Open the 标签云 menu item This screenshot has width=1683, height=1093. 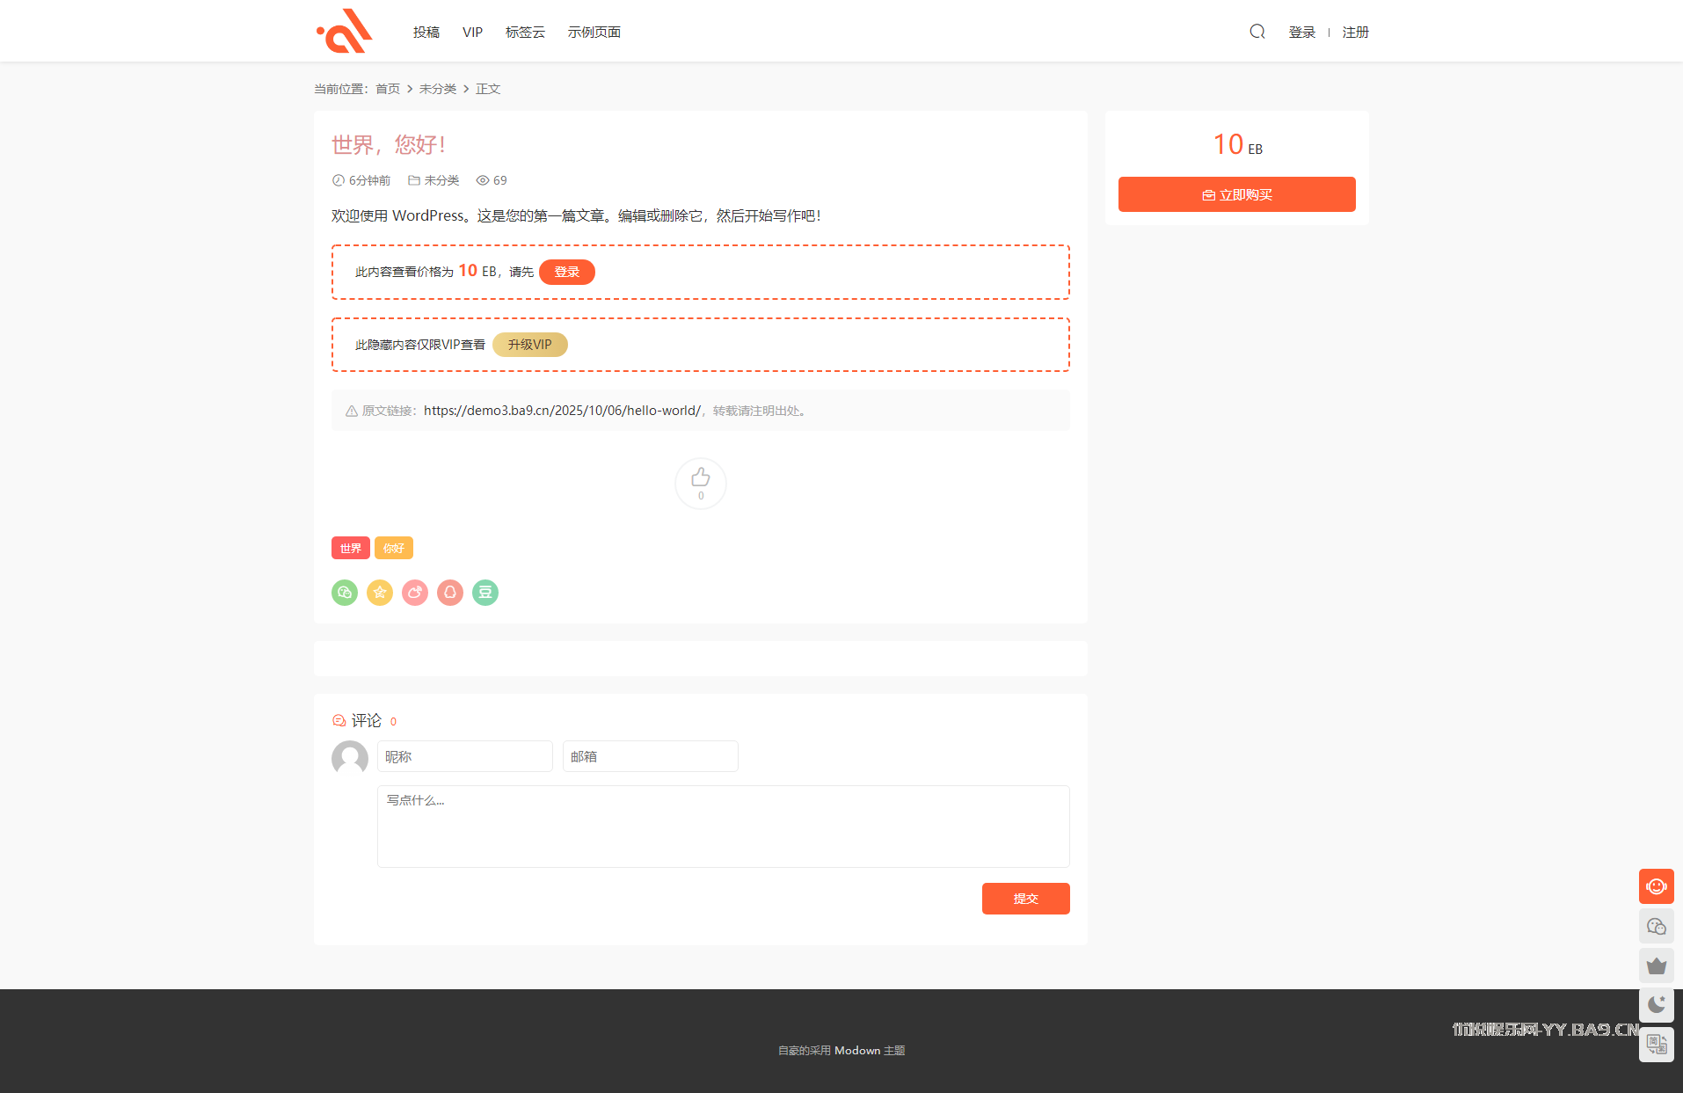[x=525, y=33]
